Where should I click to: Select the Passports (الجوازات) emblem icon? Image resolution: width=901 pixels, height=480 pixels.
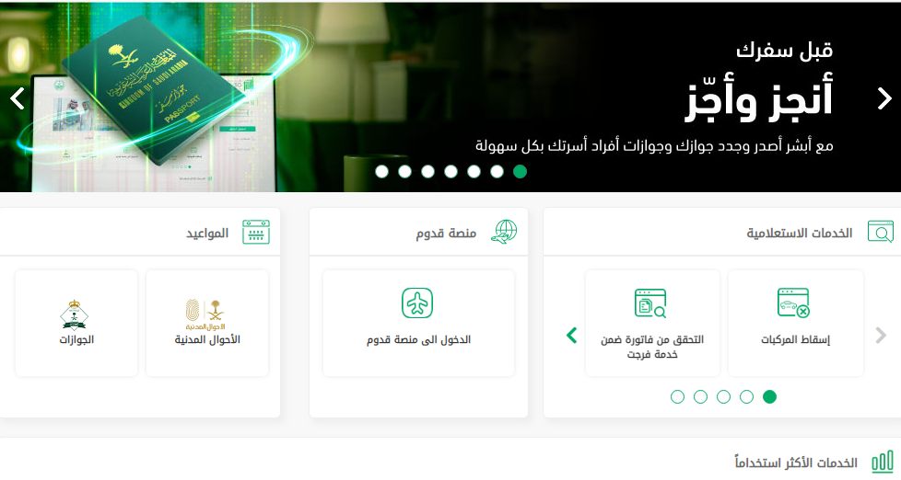pyautogui.click(x=74, y=314)
